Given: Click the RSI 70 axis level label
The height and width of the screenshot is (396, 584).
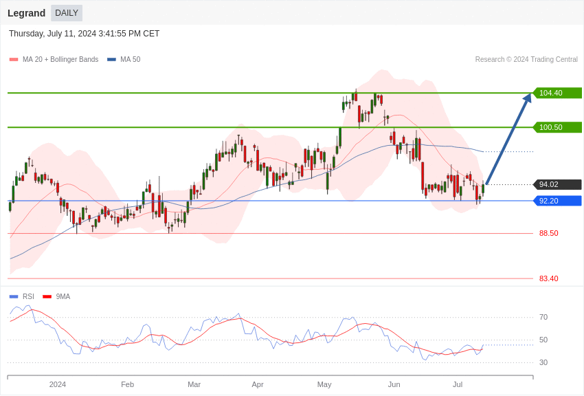Looking at the screenshot, I should coord(543,317).
